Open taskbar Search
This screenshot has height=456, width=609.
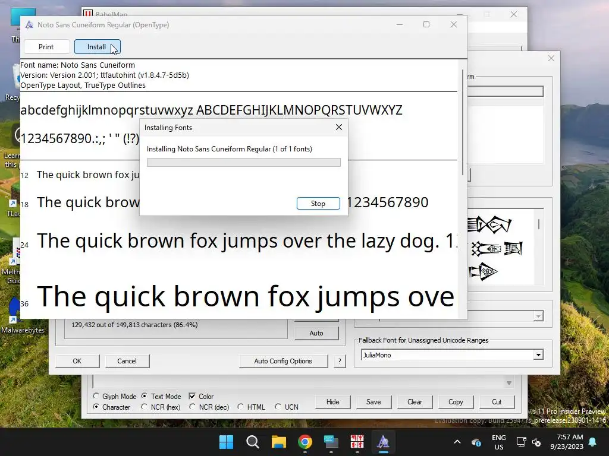coord(252,442)
